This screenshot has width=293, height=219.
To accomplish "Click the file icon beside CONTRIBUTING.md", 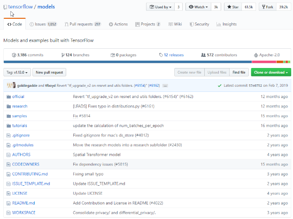I will pos(8,174).
